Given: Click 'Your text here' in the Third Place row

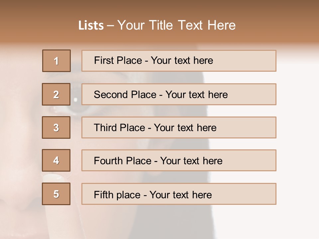Looking at the screenshot, I should [185, 128].
